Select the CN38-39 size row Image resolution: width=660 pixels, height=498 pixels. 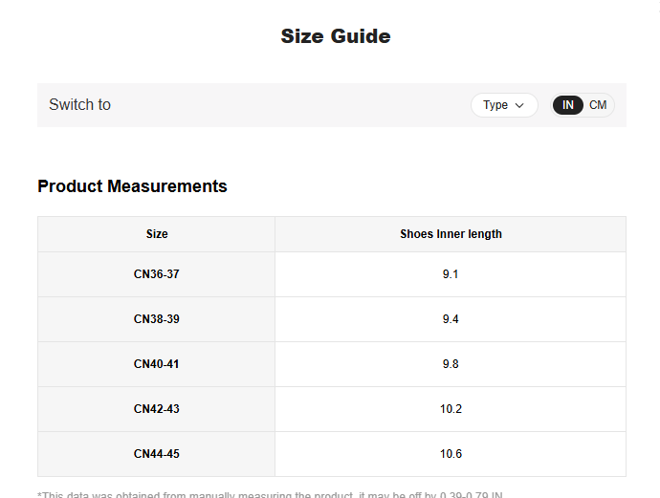(157, 319)
